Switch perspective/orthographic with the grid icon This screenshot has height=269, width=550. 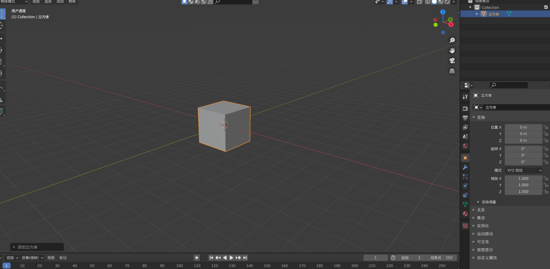point(452,71)
